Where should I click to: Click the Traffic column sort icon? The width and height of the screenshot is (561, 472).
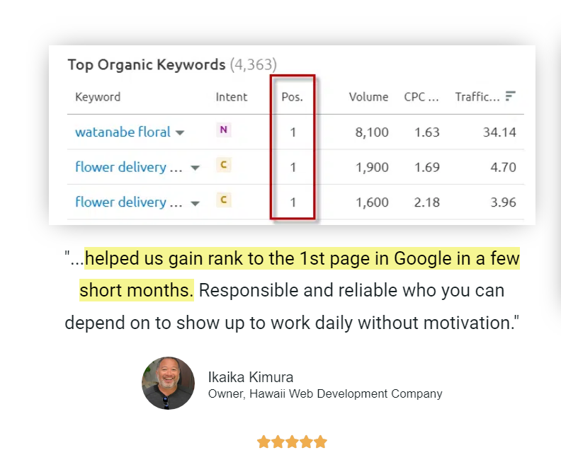[510, 96]
